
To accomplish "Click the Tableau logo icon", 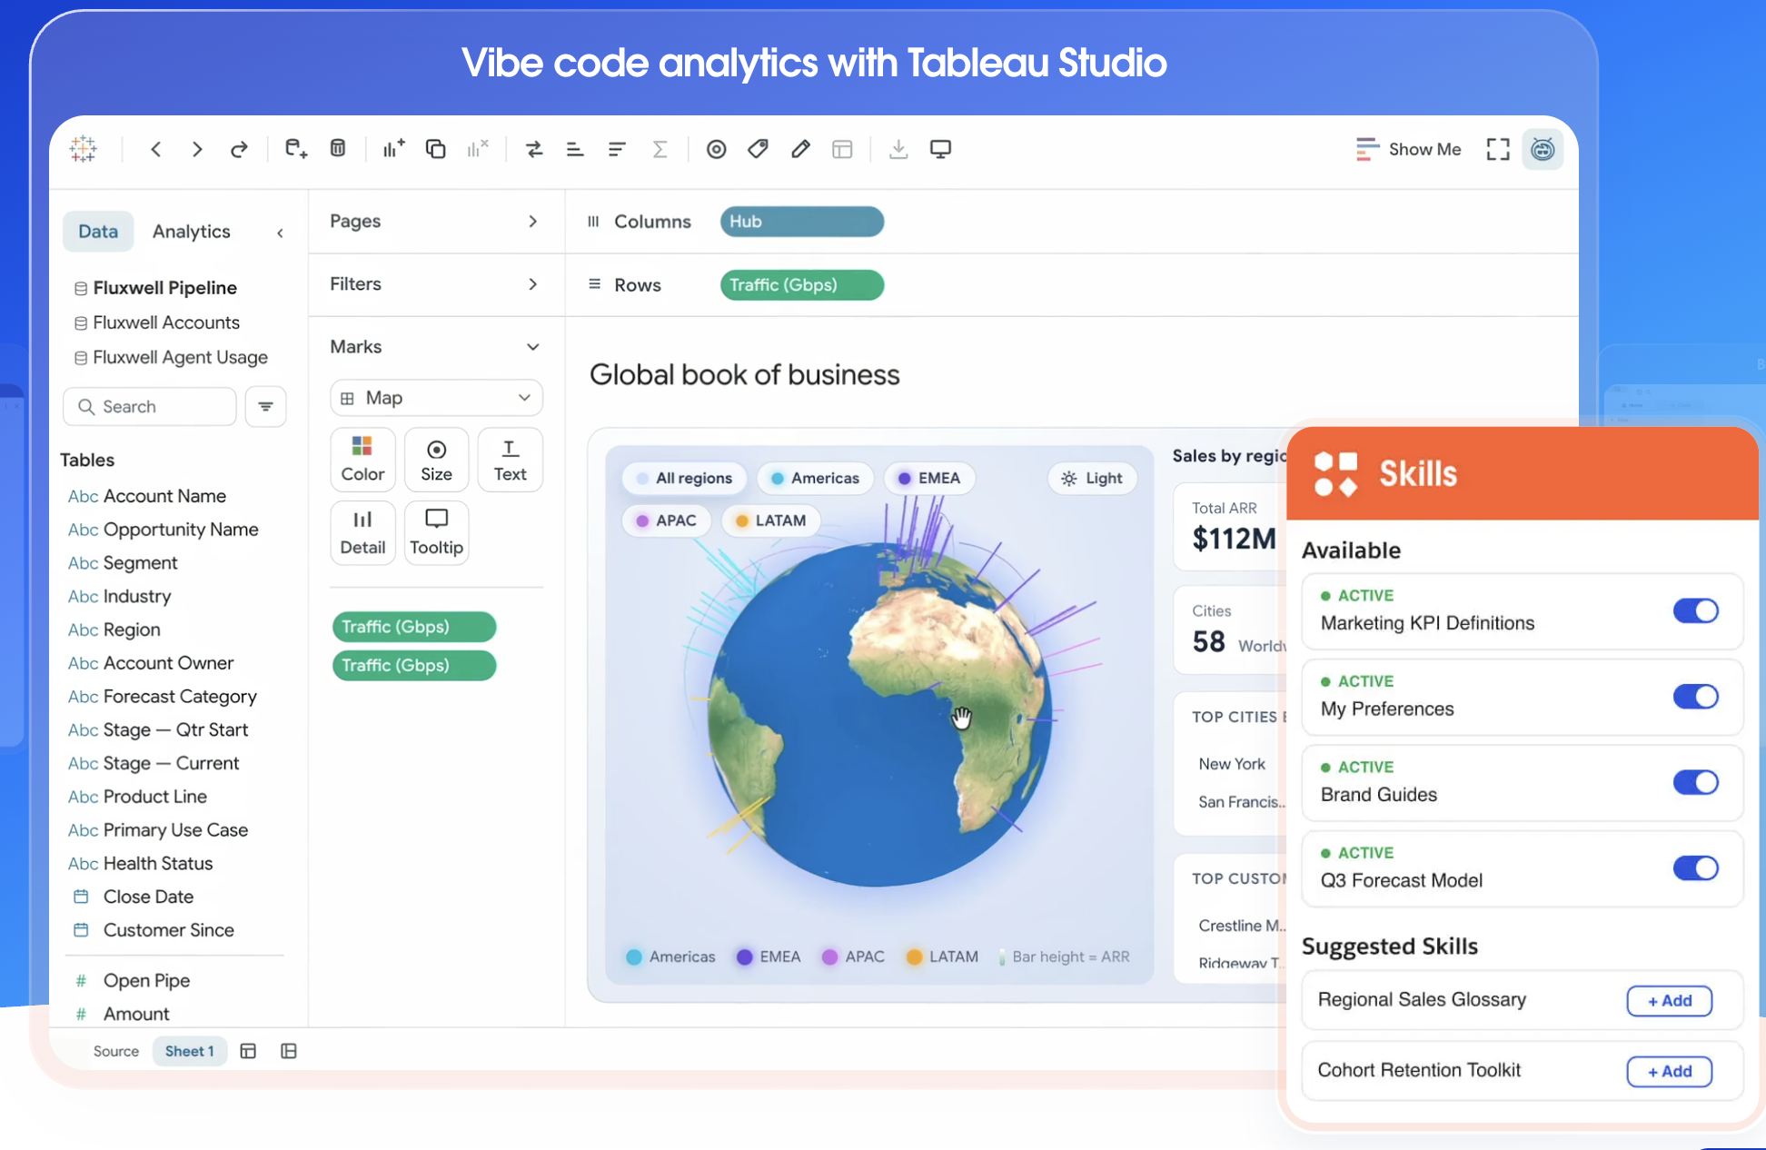I will click(83, 149).
